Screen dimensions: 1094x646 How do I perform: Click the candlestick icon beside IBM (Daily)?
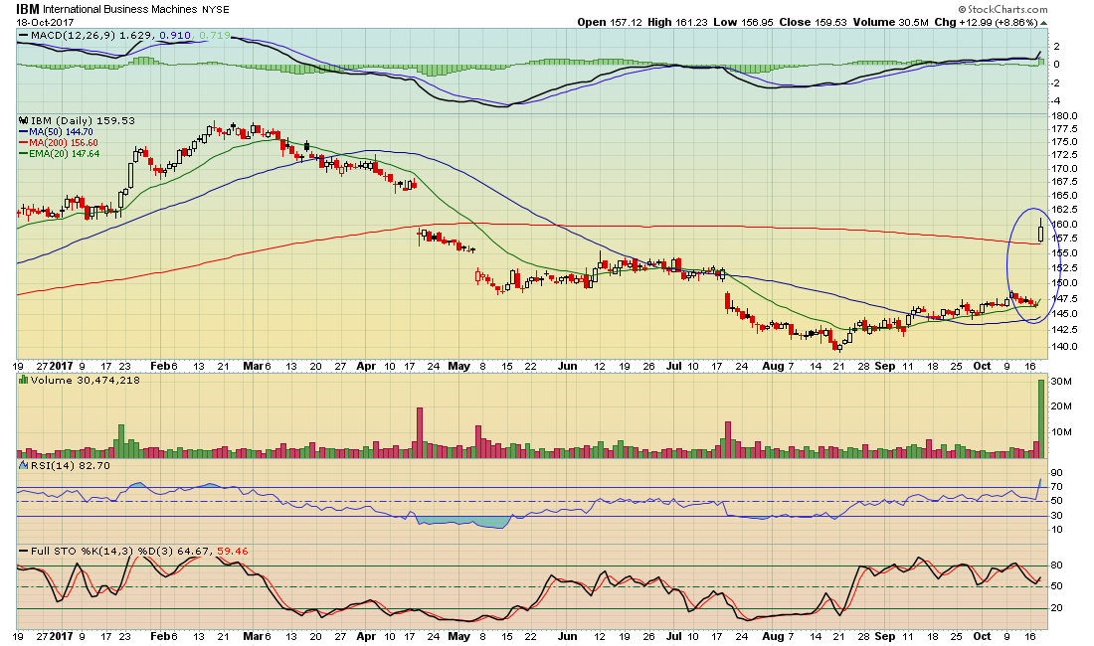pyautogui.click(x=24, y=120)
